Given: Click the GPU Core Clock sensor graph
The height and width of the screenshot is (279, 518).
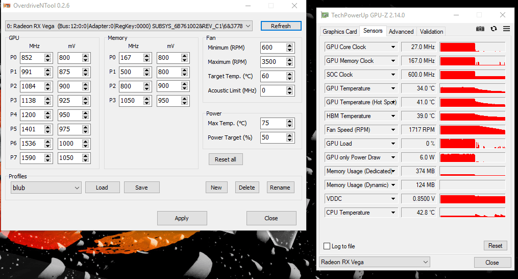Looking at the screenshot, I should (x=473, y=47).
